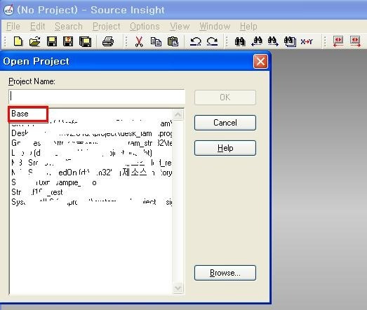Click the Project Name input field
The width and height of the screenshot is (367, 310).
97,96
